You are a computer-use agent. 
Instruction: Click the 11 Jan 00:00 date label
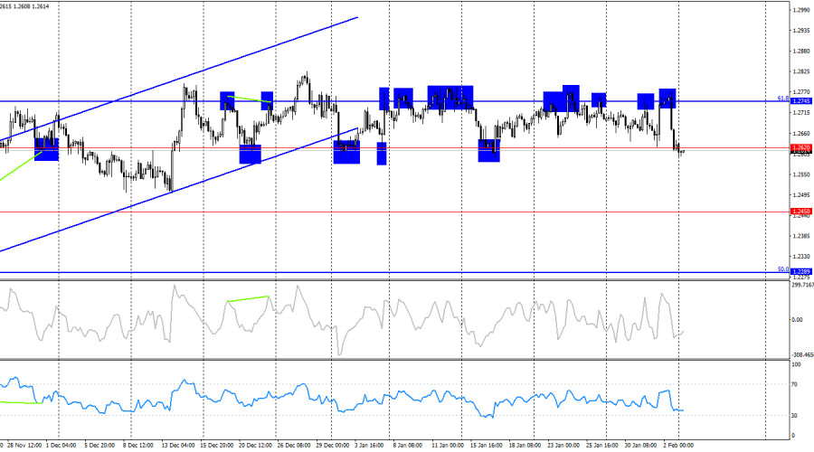(448, 446)
